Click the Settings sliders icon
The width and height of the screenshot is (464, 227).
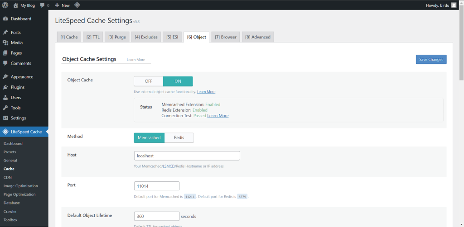pyautogui.click(x=5, y=118)
